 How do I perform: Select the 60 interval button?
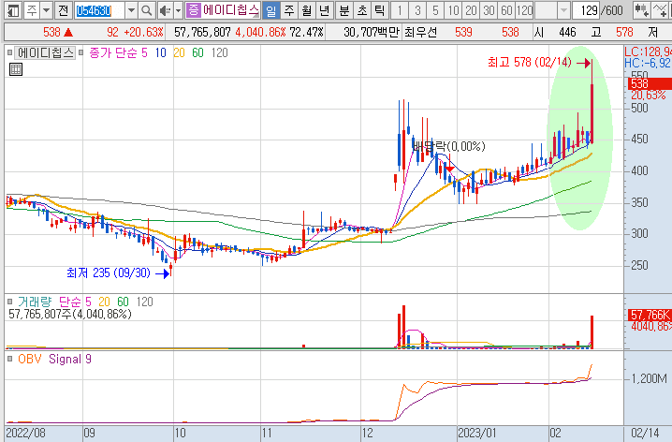[507, 10]
